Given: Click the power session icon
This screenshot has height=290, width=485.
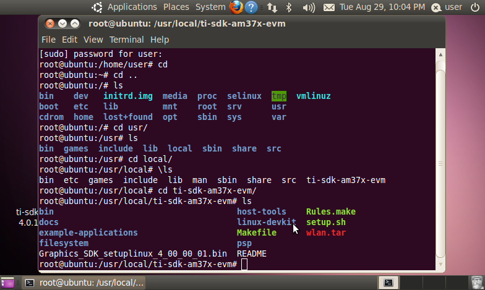Looking at the screenshot, I should click(475, 7).
